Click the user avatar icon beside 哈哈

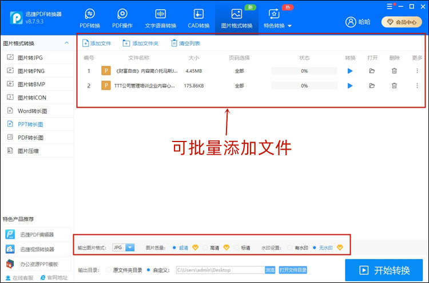(x=351, y=22)
